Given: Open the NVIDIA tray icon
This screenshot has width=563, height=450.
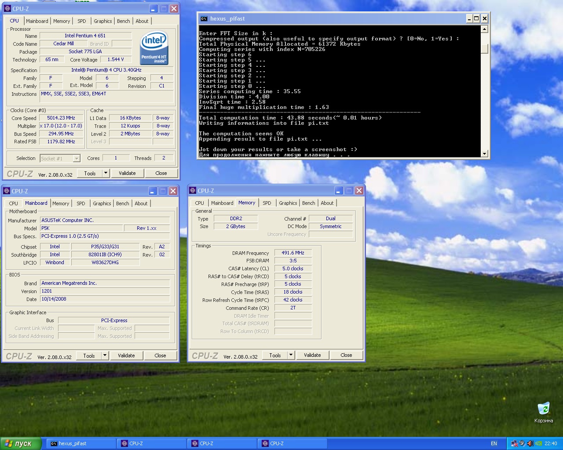Looking at the screenshot, I should point(538,443).
